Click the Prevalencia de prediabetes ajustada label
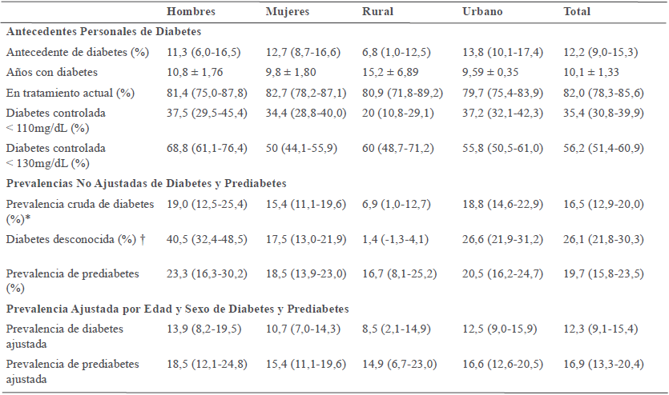The height and width of the screenshot is (395, 669). coord(72,371)
